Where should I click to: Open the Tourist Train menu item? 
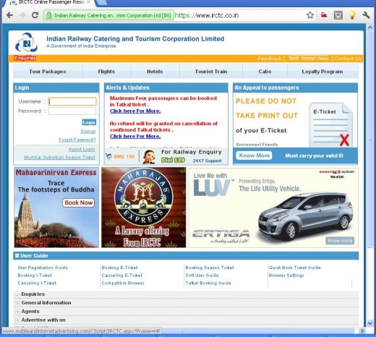[x=211, y=72]
